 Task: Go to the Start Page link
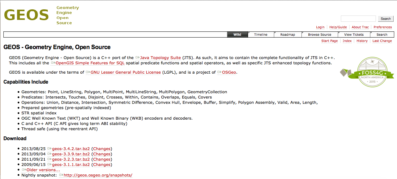pyautogui.click(x=329, y=41)
